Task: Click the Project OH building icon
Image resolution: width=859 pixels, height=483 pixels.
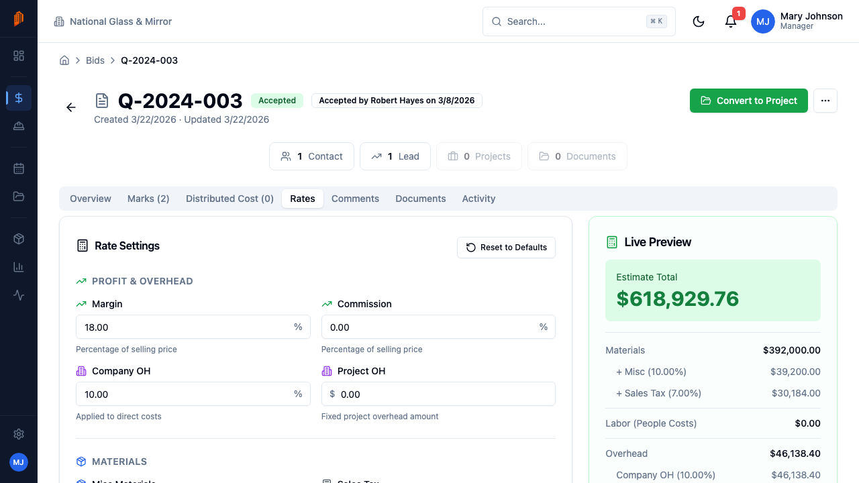Action: 327,371
